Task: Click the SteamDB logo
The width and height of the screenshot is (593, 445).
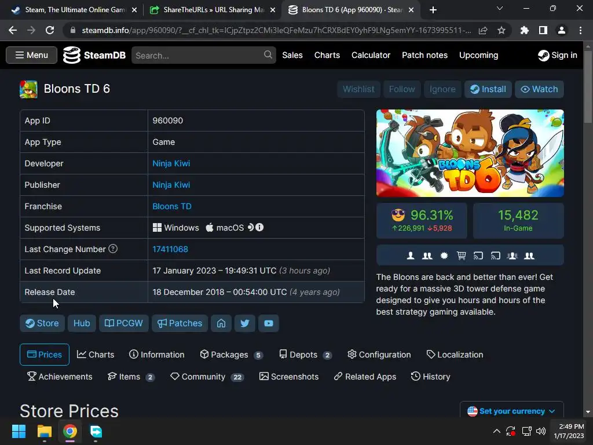Action: click(x=94, y=55)
